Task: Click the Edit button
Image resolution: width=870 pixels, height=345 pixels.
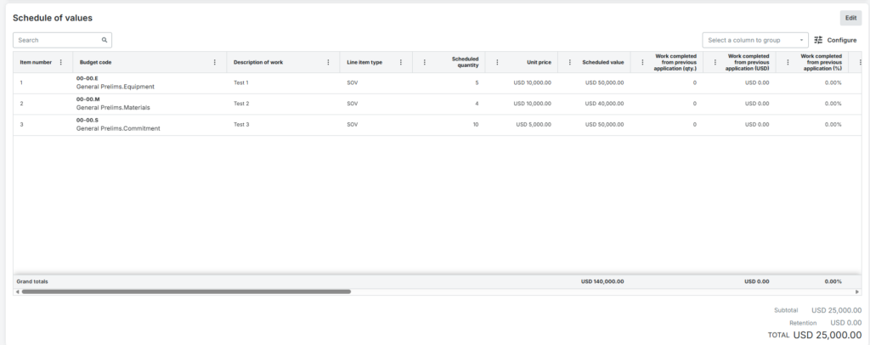Action: (x=850, y=18)
